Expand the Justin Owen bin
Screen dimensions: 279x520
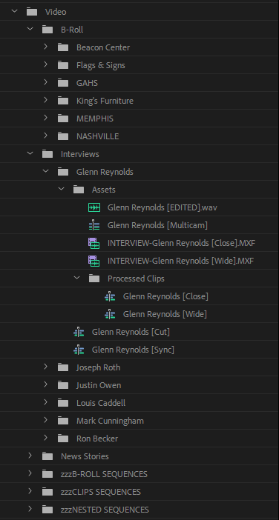point(45,384)
